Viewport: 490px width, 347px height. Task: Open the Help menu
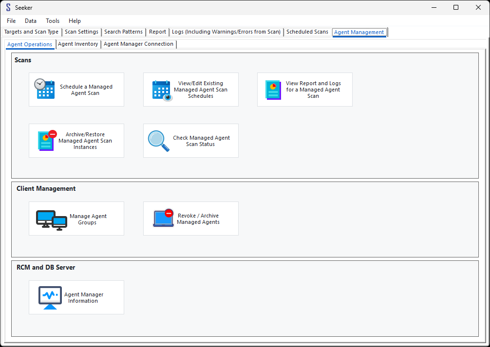pyautogui.click(x=75, y=21)
